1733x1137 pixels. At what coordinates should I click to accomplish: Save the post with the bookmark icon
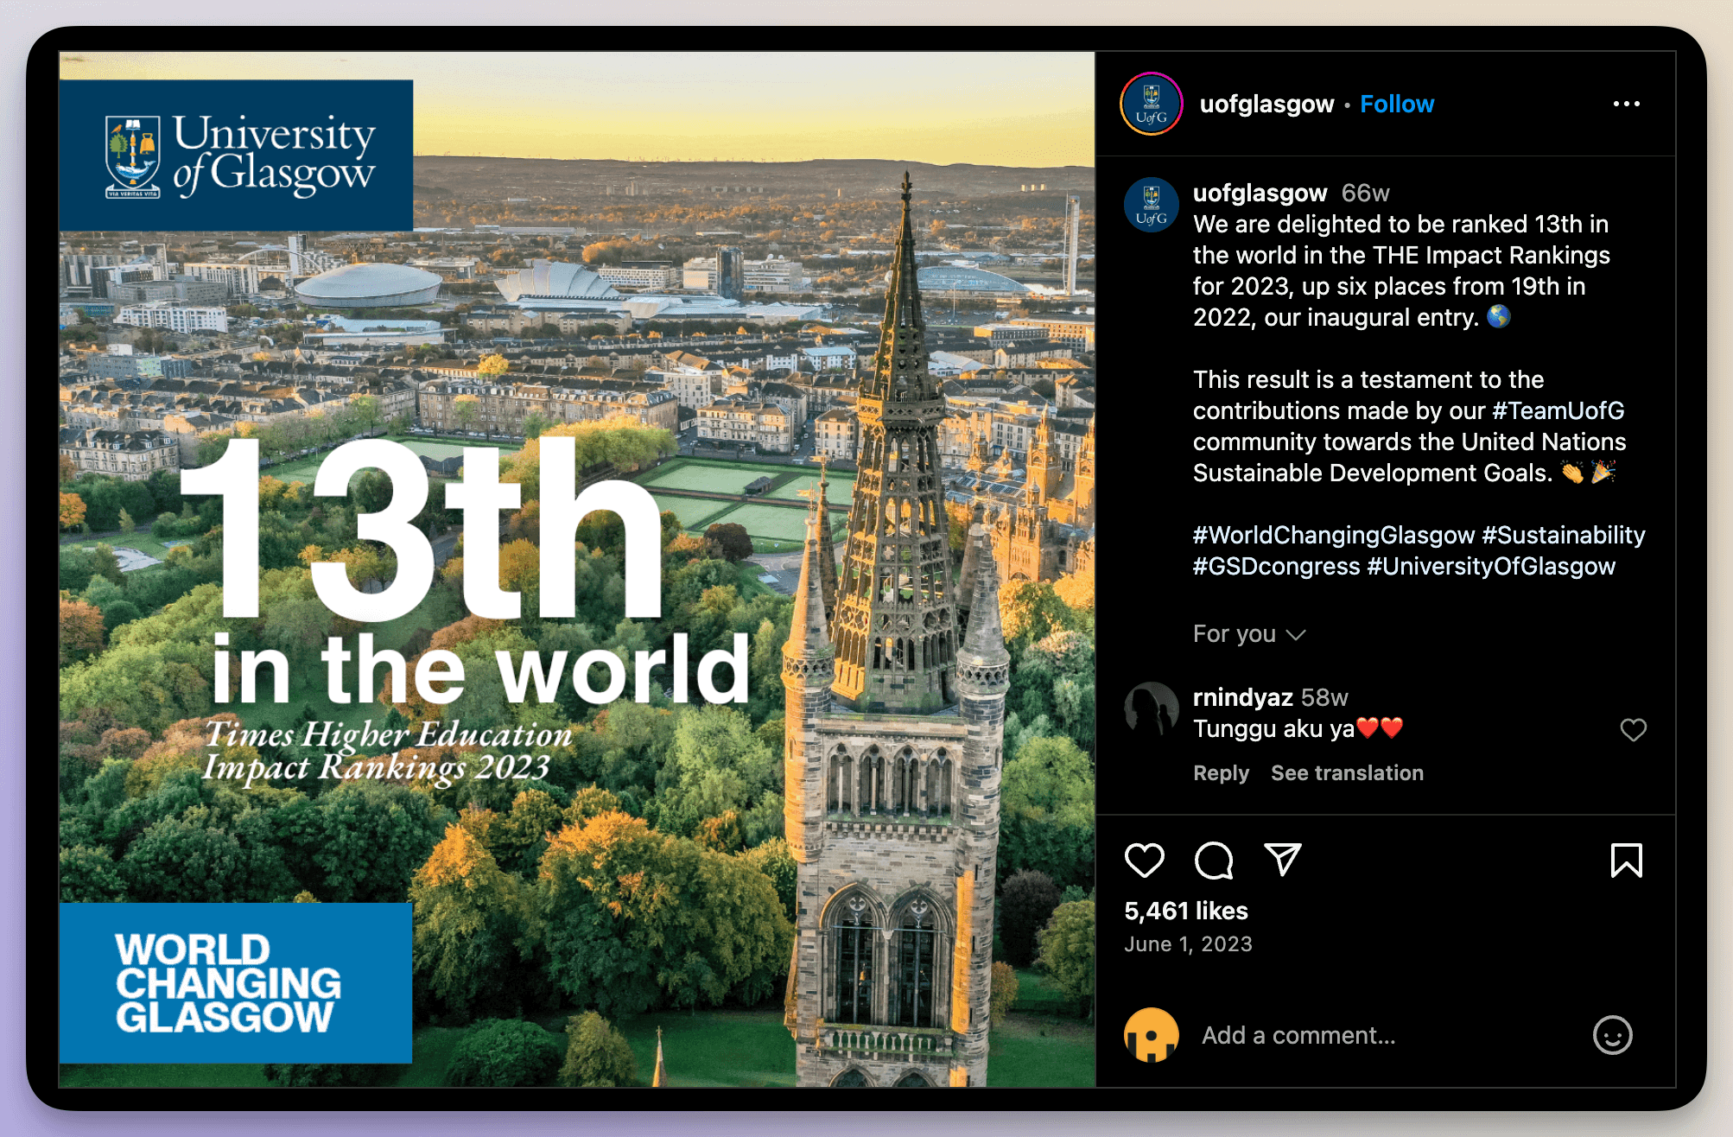tap(1626, 861)
